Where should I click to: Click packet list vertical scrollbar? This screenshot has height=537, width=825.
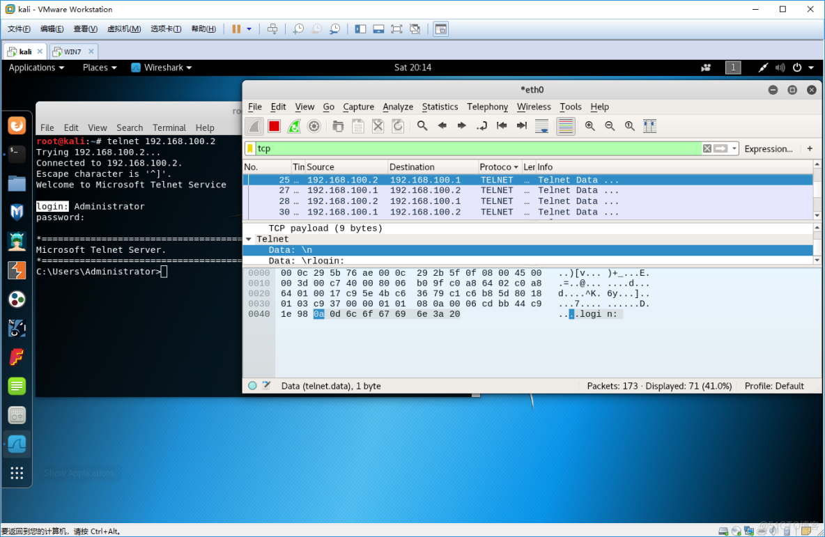[817, 190]
